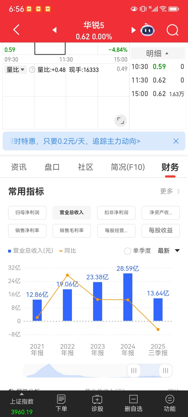Tap the 10:30 0.59 detail row

pyautogui.click(x=158, y=67)
